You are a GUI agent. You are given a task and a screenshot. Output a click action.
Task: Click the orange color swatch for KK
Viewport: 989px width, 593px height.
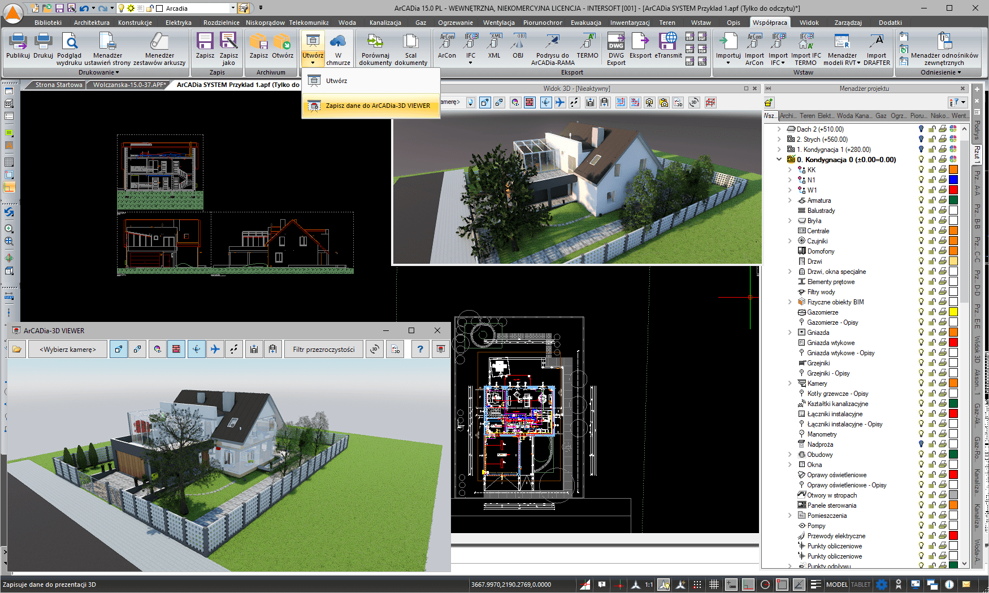pyautogui.click(x=953, y=170)
